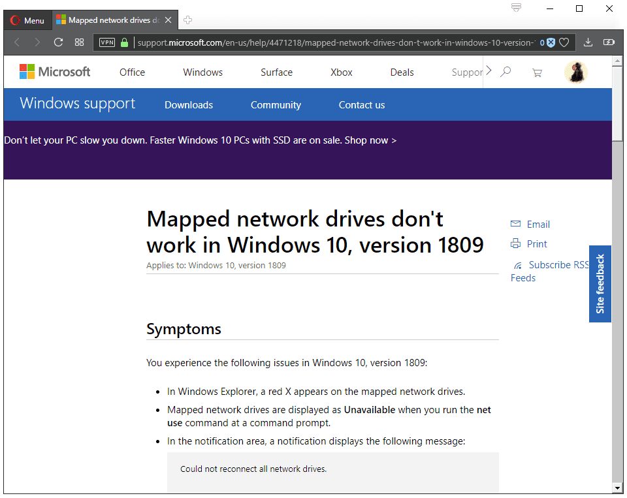Open the Surface nav menu
The width and height of the screenshot is (627, 498).
[x=277, y=72]
